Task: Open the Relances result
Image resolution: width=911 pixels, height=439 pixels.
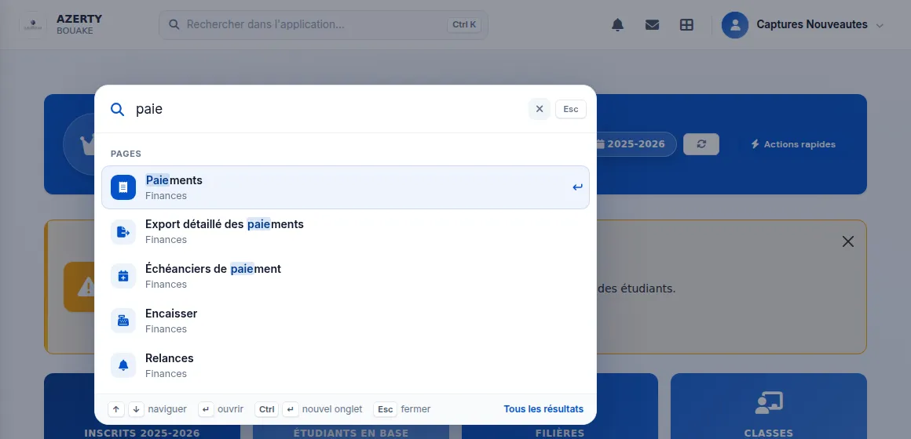Action: 345,365
